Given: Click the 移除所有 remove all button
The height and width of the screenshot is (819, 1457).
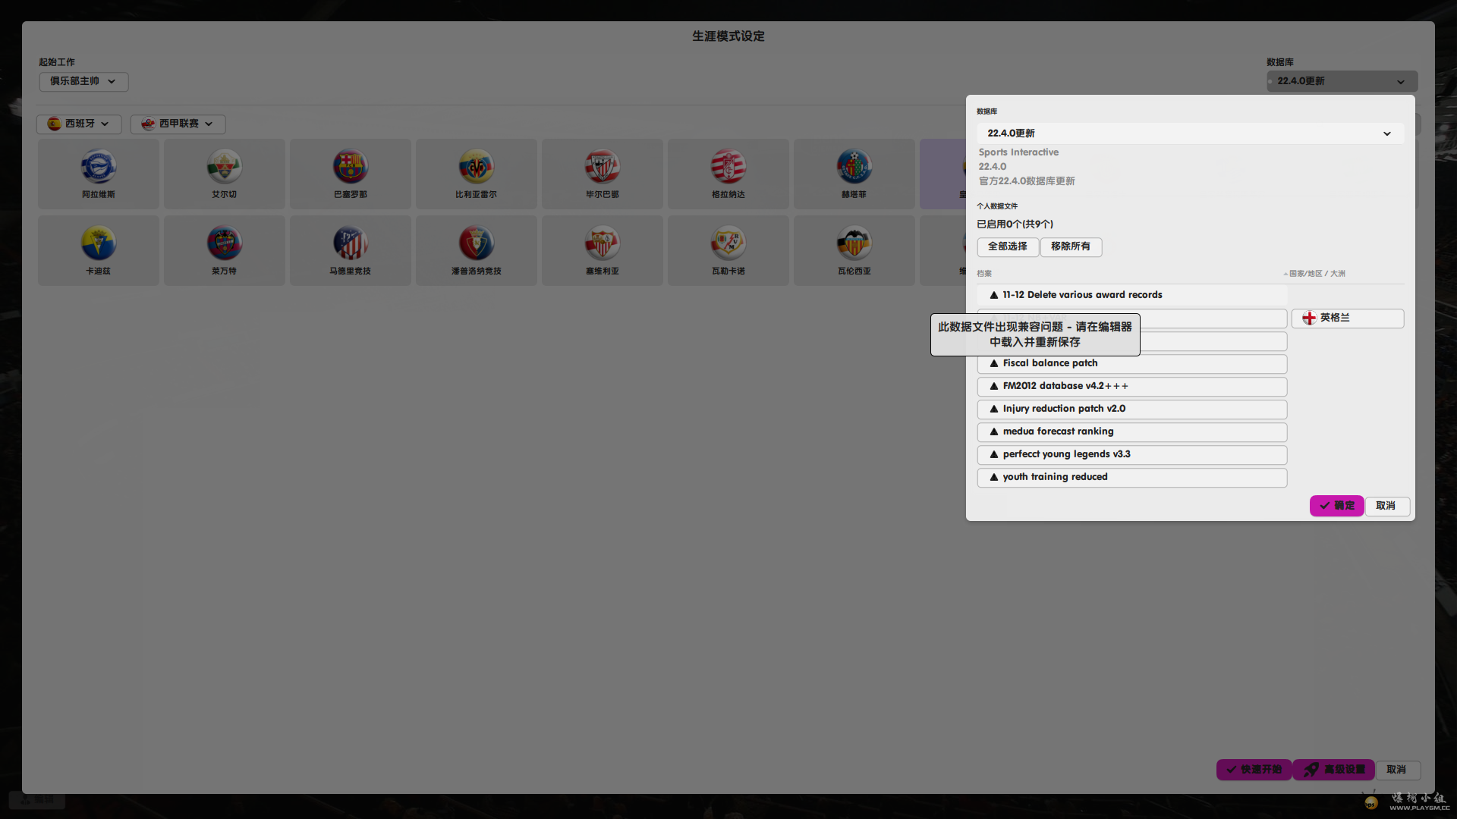Looking at the screenshot, I should pyautogui.click(x=1070, y=246).
